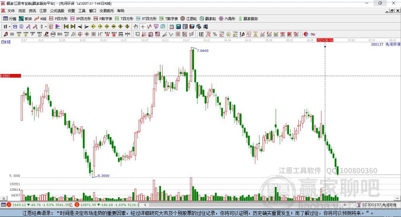The width and height of the screenshot is (401, 217).
Task: Click the red 6.6581 price label
Action: point(11,76)
